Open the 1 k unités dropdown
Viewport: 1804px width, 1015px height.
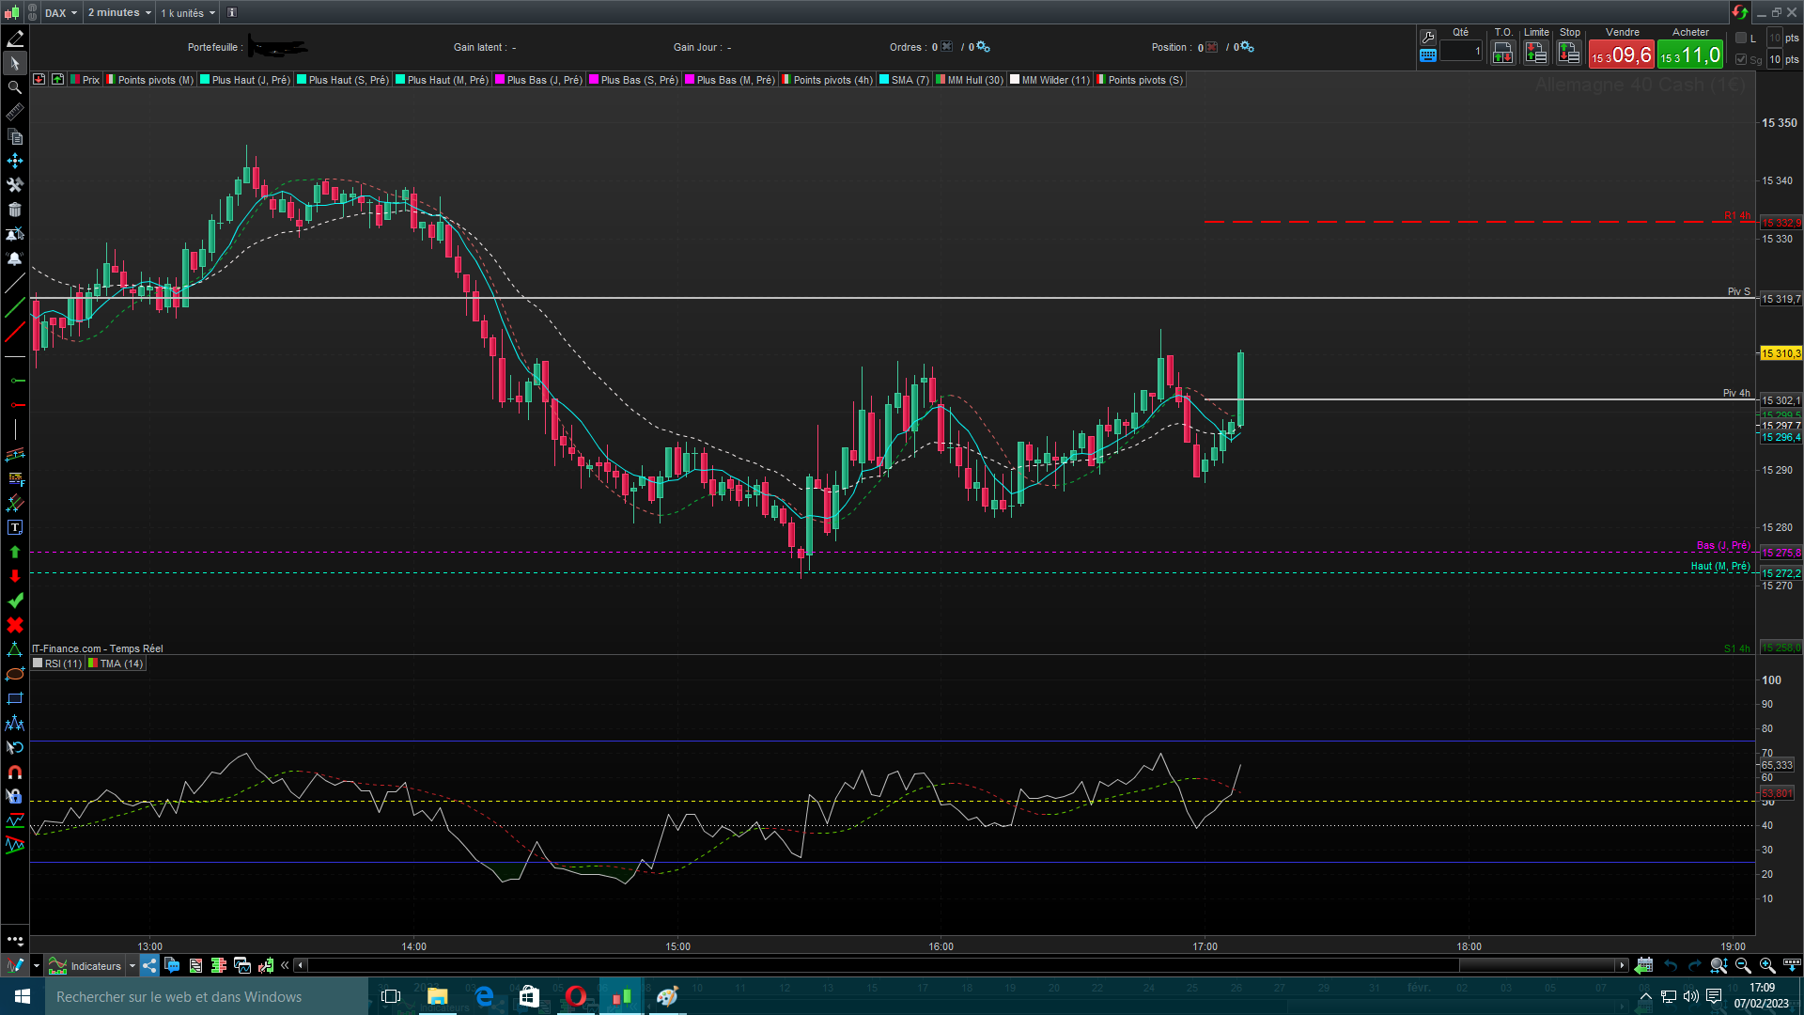188,12
